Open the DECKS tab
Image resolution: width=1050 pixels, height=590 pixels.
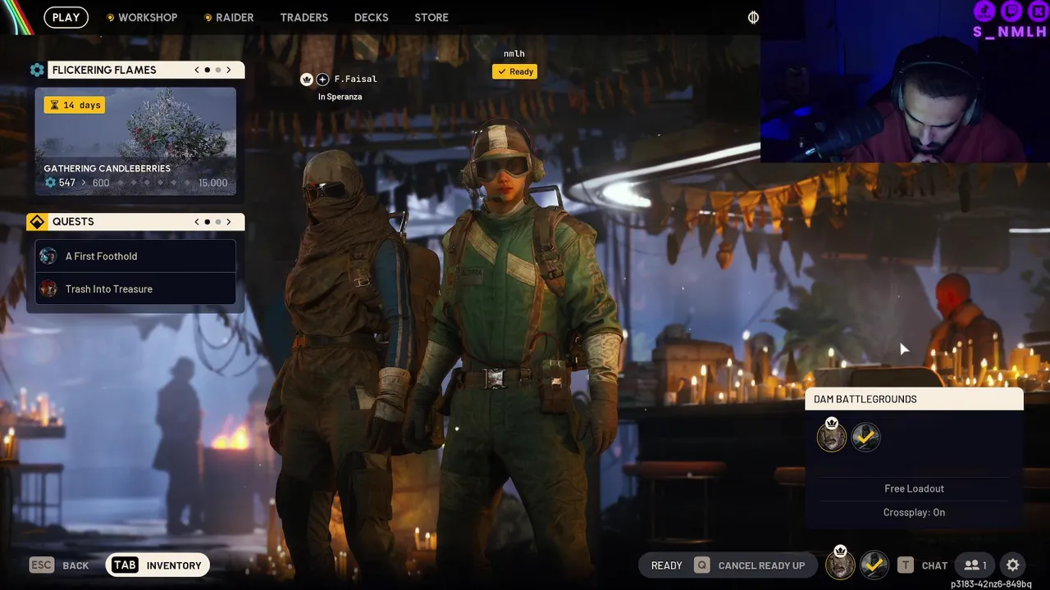coord(371,17)
